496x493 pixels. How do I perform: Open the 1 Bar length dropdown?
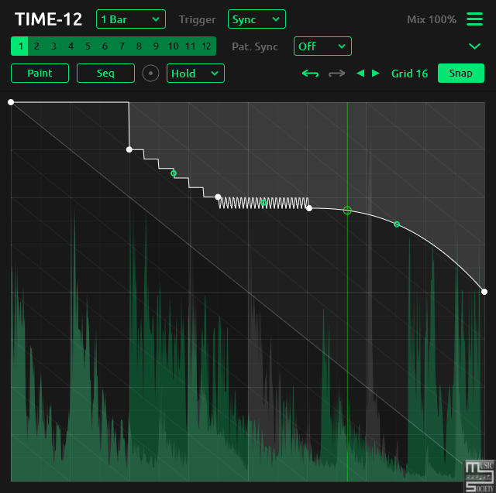131,19
